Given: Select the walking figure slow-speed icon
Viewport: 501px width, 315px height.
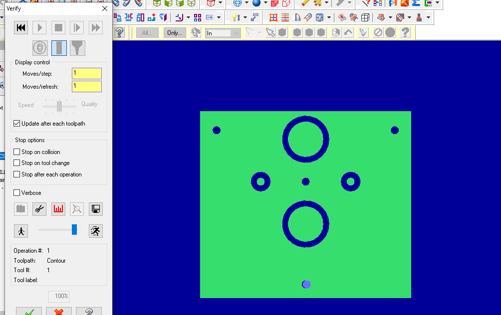Looking at the screenshot, I should [20, 231].
